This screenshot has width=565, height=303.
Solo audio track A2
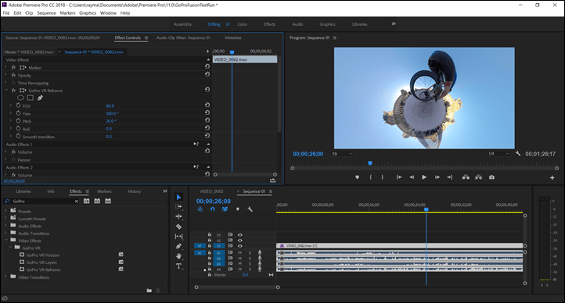250,258
